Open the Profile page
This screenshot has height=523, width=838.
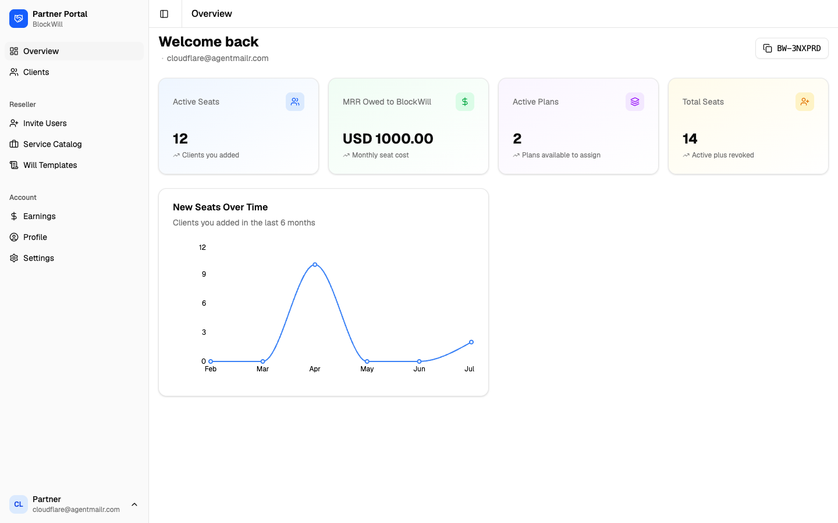tap(74, 237)
